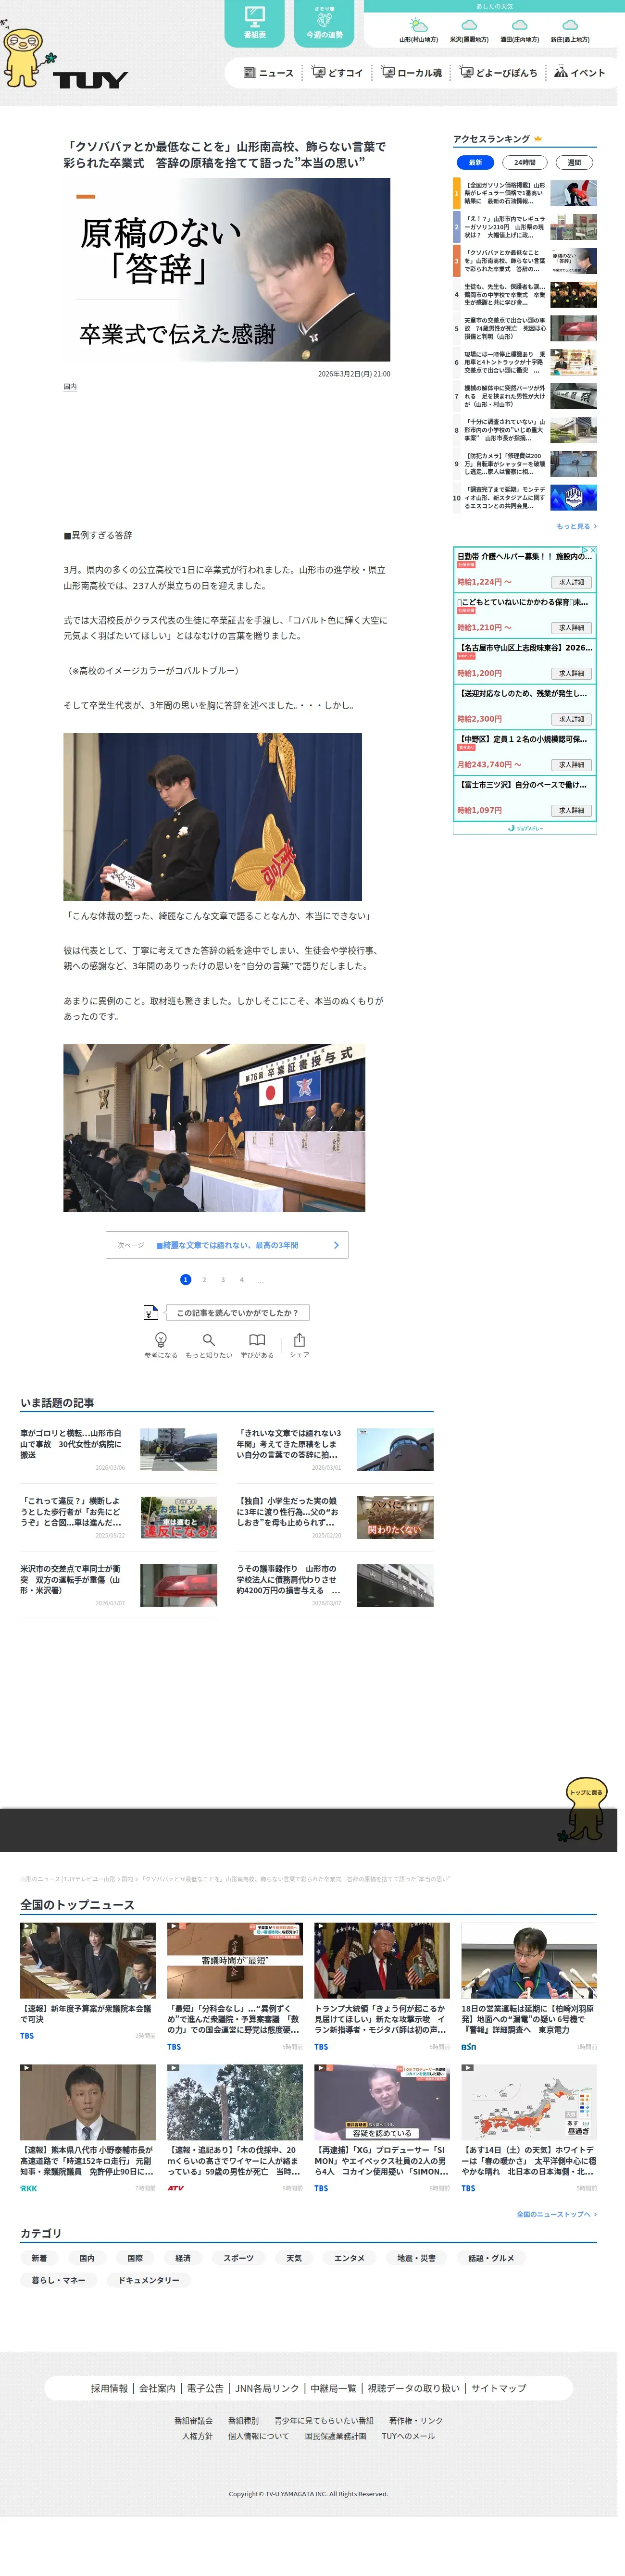Select the 暮らし・マネー category chip
625x2576 pixels.
click(x=58, y=2280)
